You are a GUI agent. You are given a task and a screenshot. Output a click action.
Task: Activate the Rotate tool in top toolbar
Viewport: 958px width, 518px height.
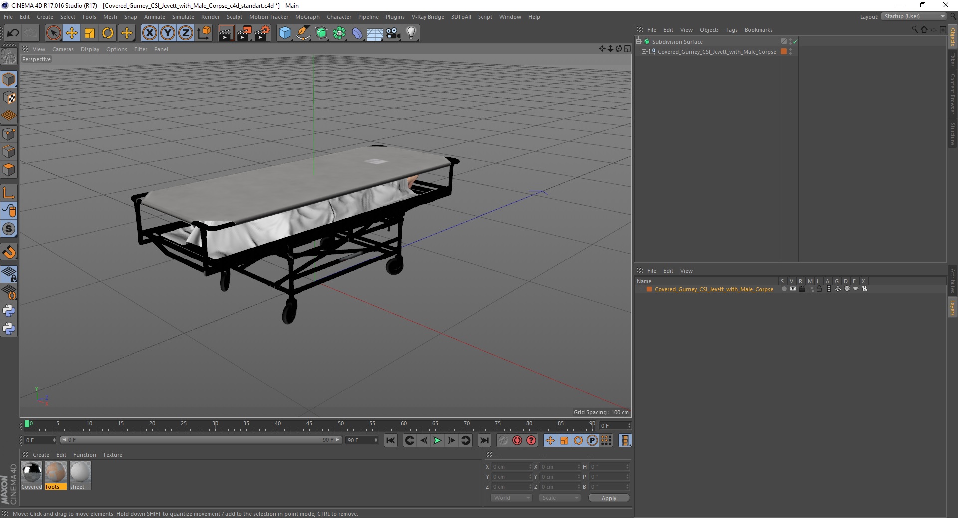108,33
